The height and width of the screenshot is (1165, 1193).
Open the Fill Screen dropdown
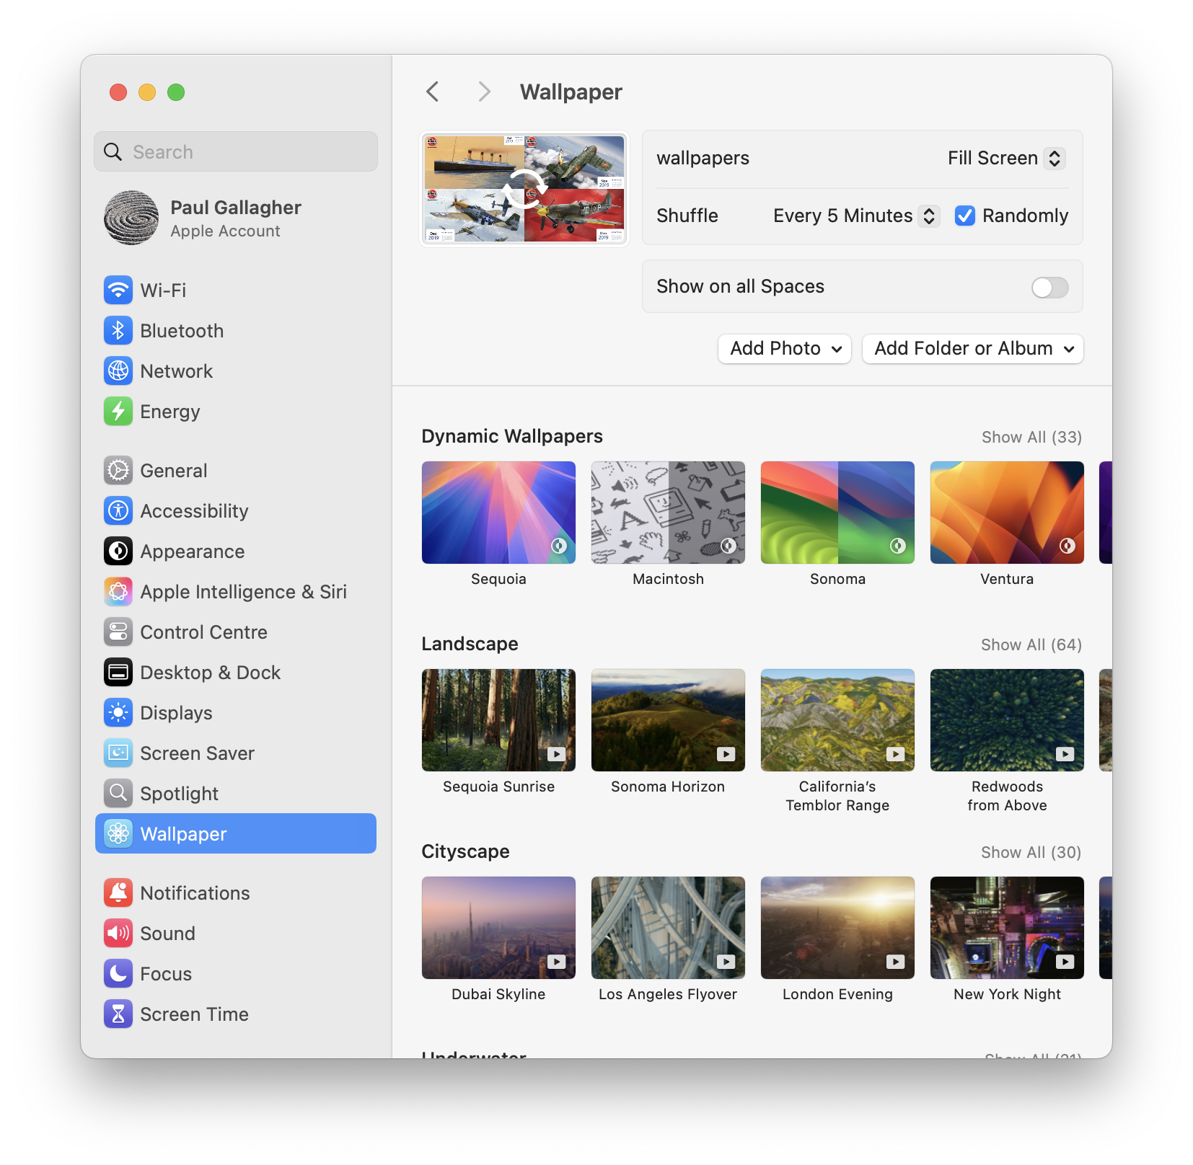[1005, 158]
